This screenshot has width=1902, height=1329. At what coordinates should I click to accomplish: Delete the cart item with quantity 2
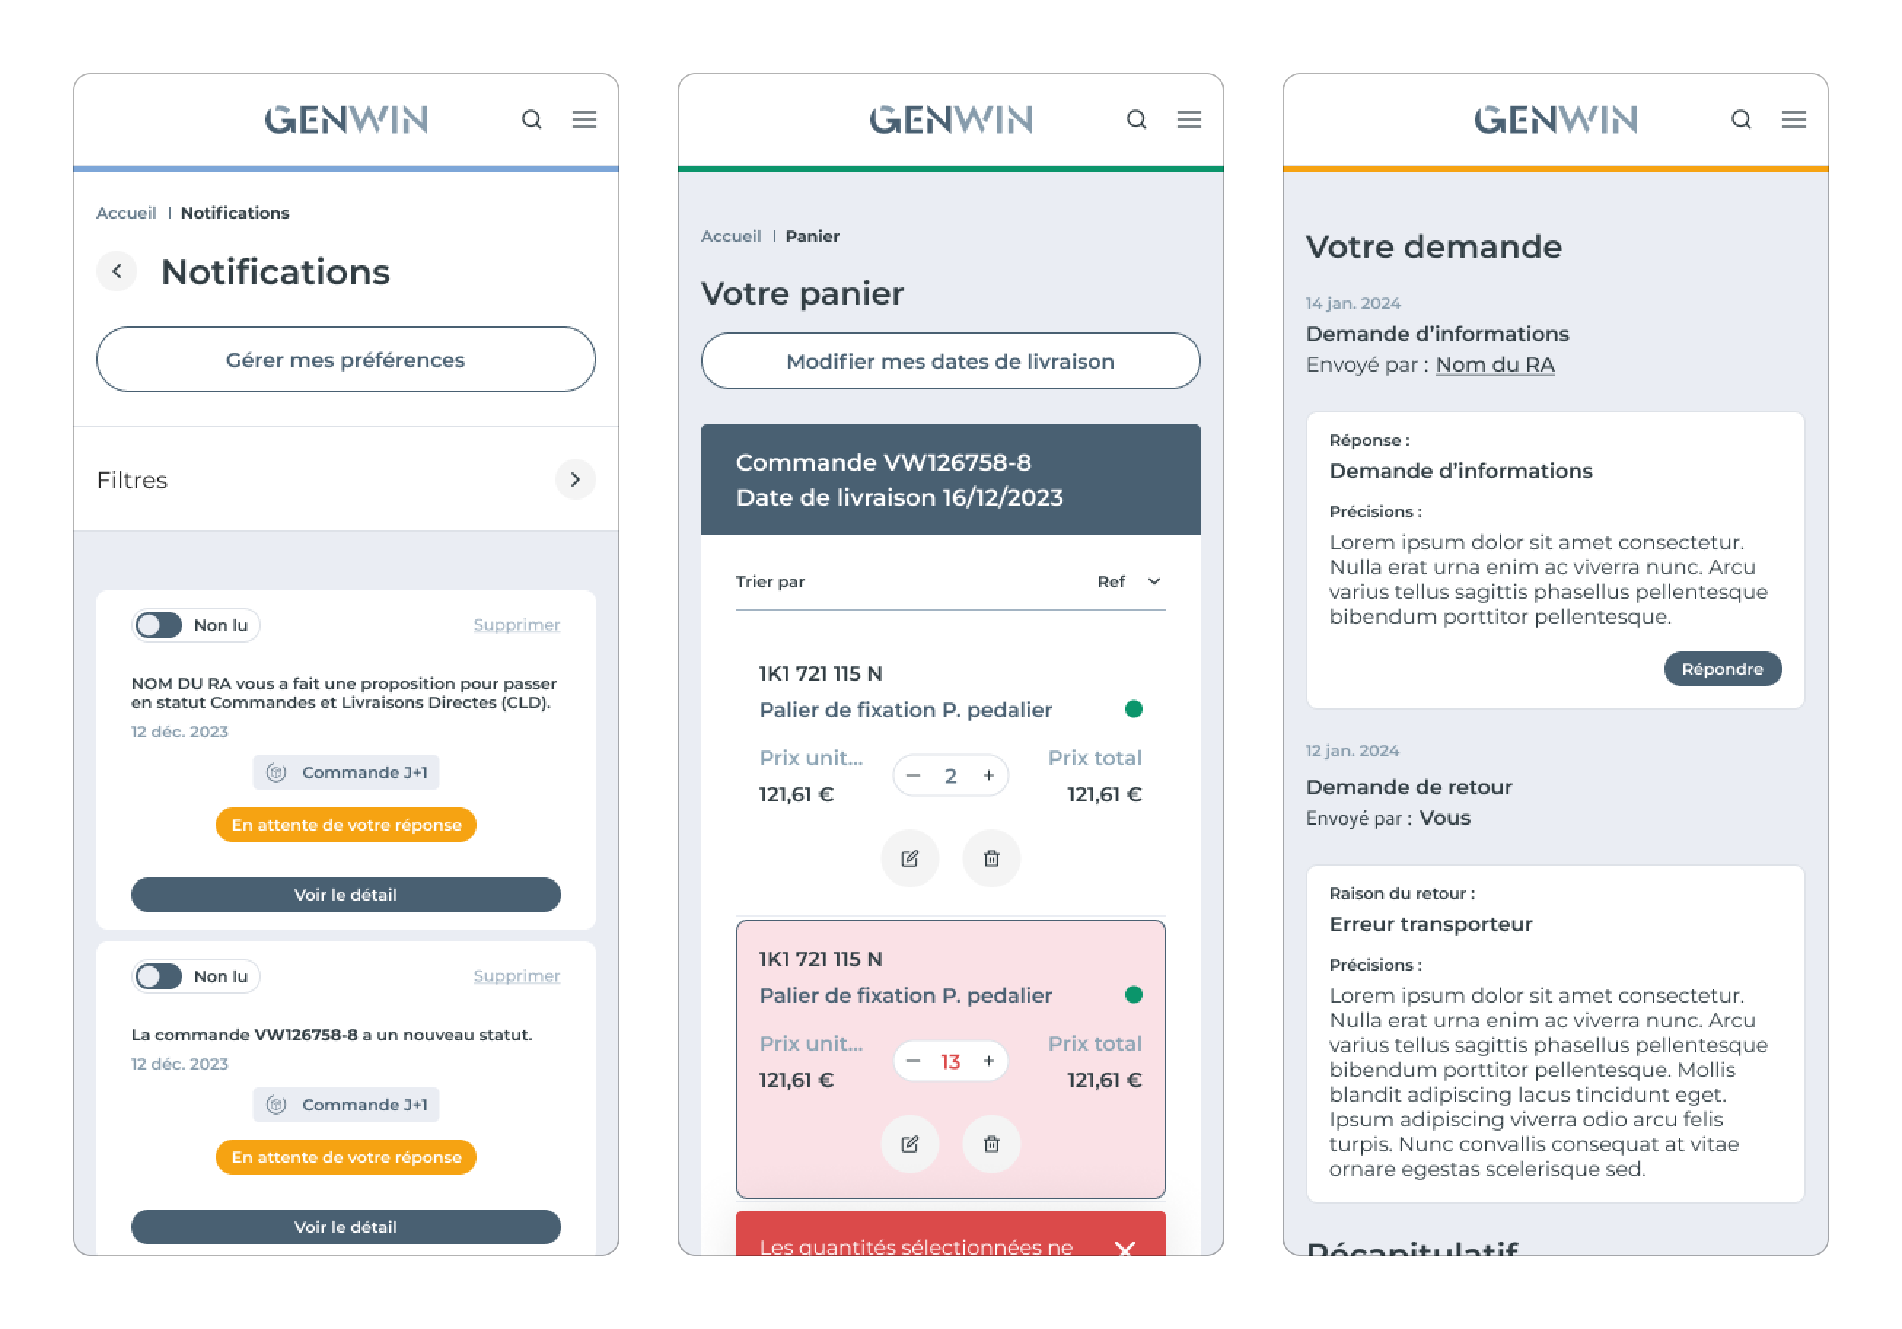[992, 858]
